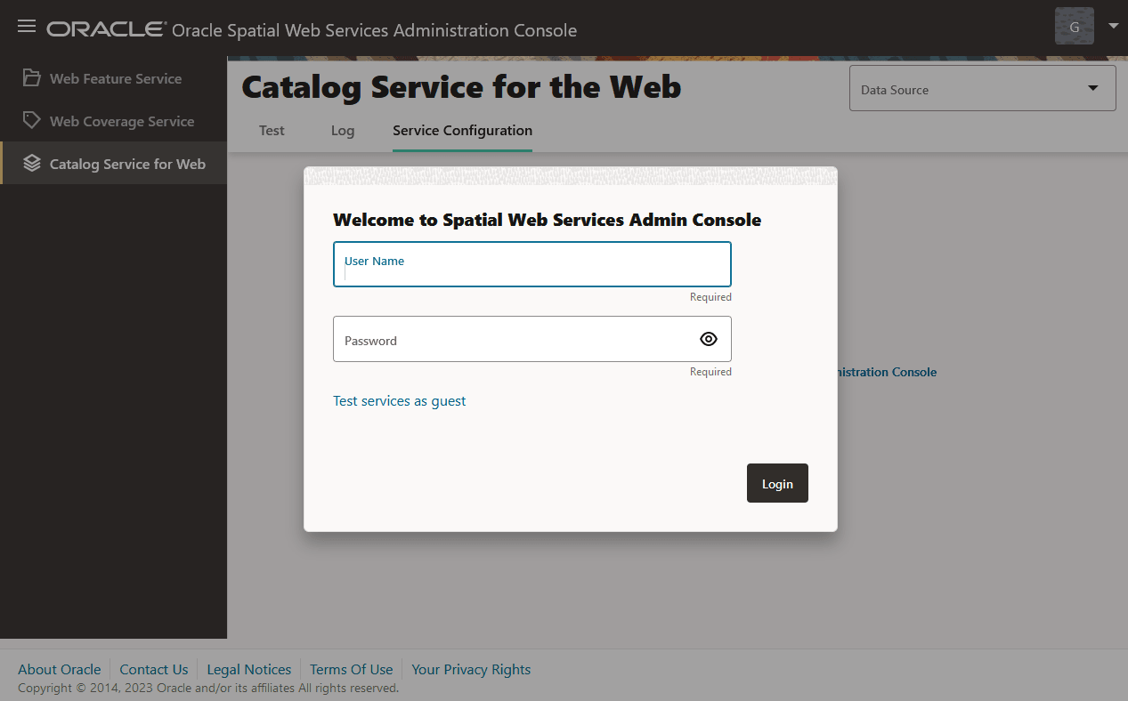Click the hamburger navigation menu icon

[x=27, y=27]
